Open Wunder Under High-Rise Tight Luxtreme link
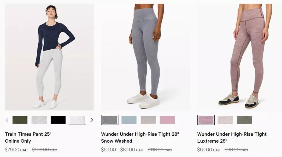 (x=232, y=138)
